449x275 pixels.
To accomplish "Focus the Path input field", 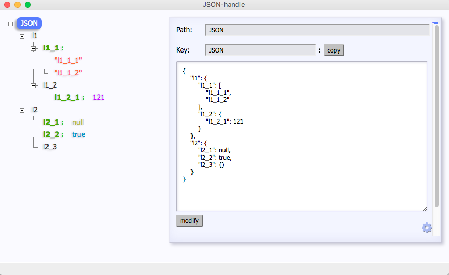I will (317, 30).
